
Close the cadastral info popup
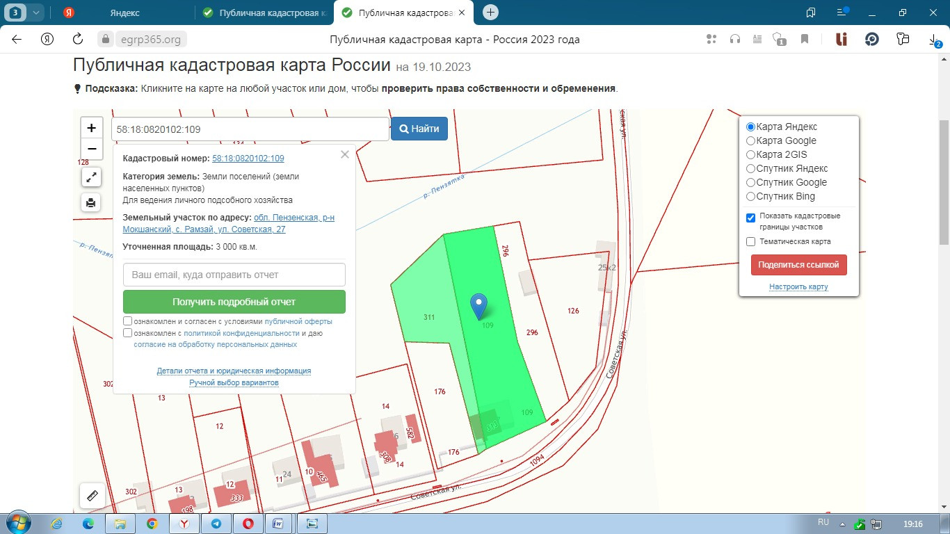[x=345, y=154]
